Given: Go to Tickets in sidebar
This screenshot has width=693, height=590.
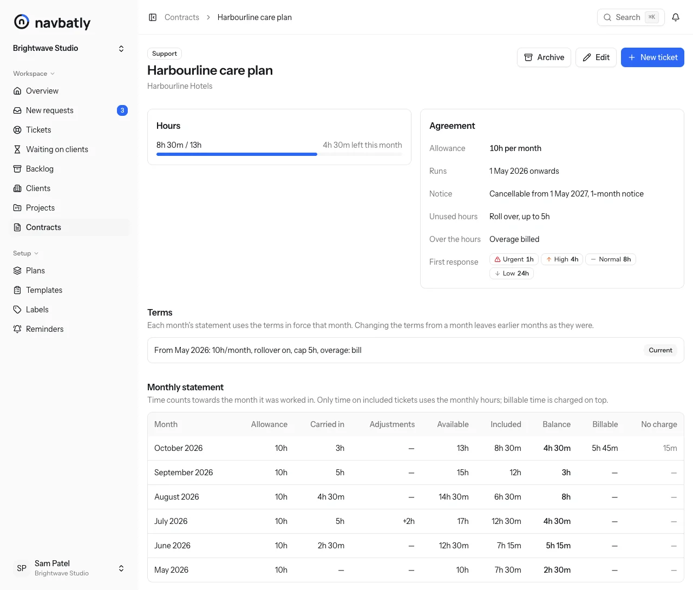Looking at the screenshot, I should tap(69, 130).
